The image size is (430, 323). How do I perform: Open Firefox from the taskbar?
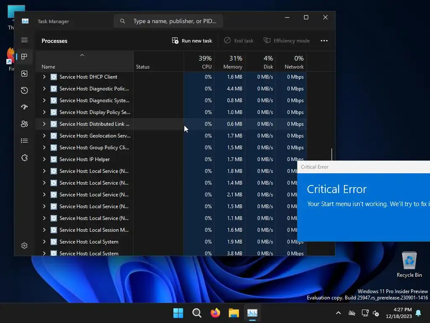215,313
